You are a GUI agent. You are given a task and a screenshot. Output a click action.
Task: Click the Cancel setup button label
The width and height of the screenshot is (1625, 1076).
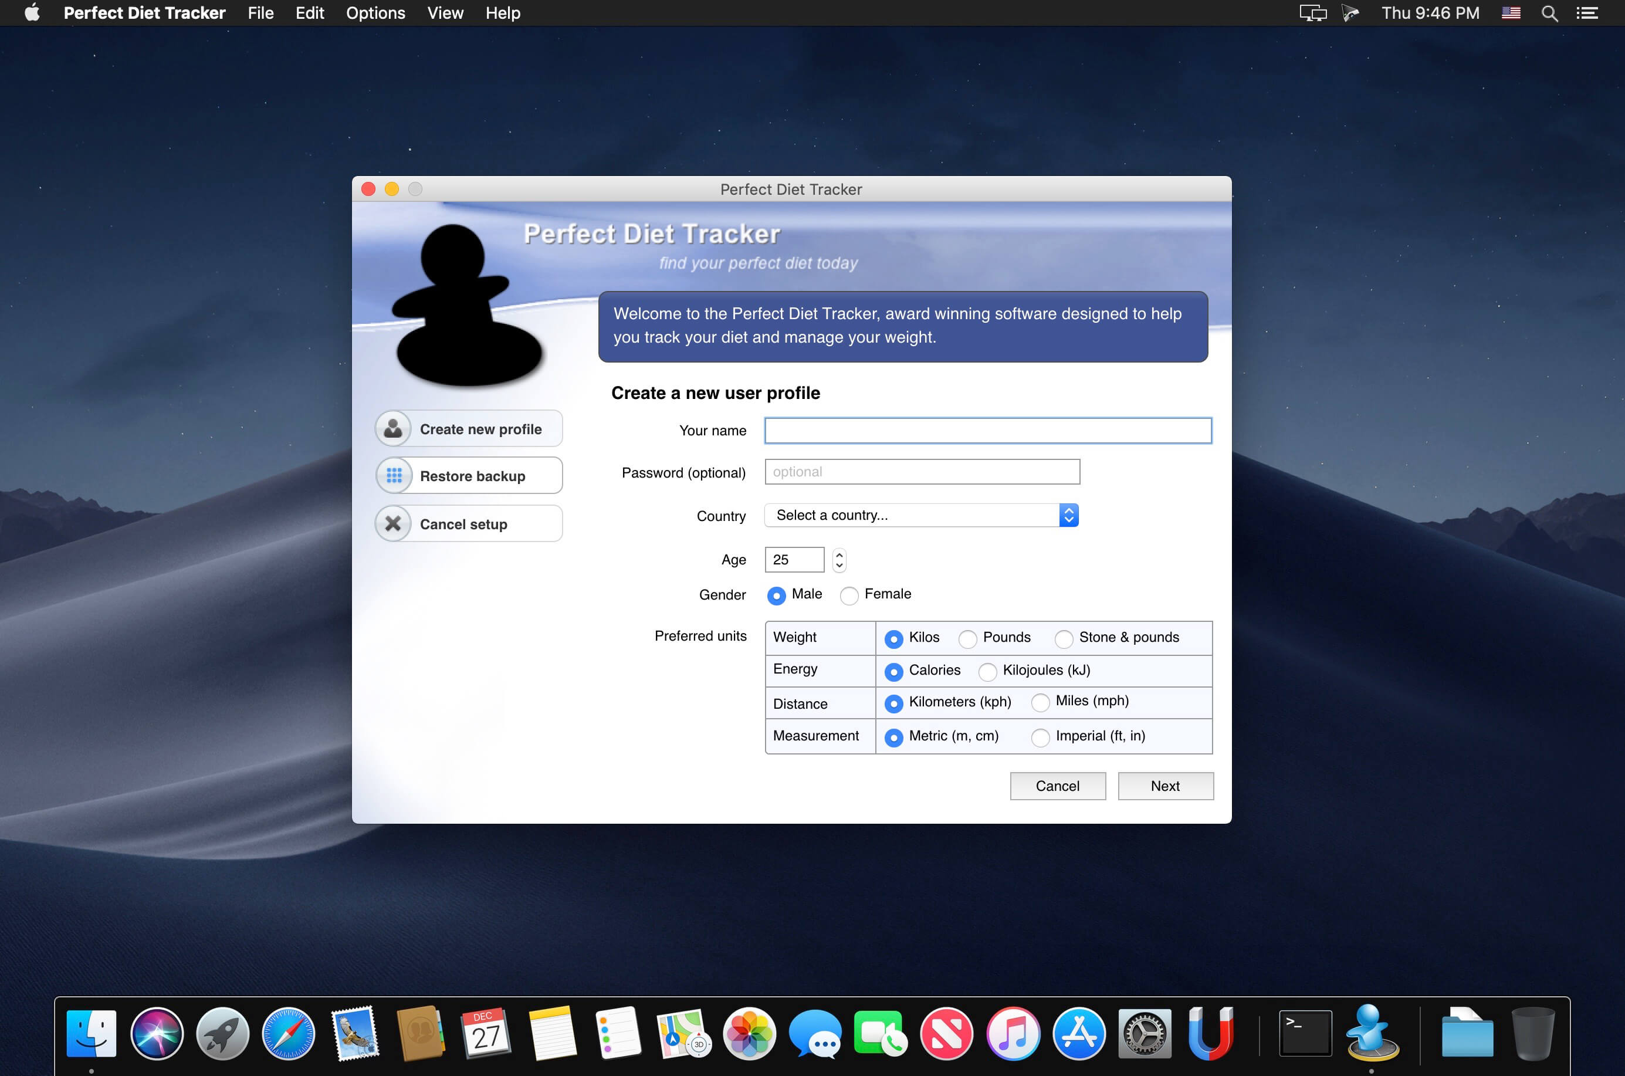(463, 525)
